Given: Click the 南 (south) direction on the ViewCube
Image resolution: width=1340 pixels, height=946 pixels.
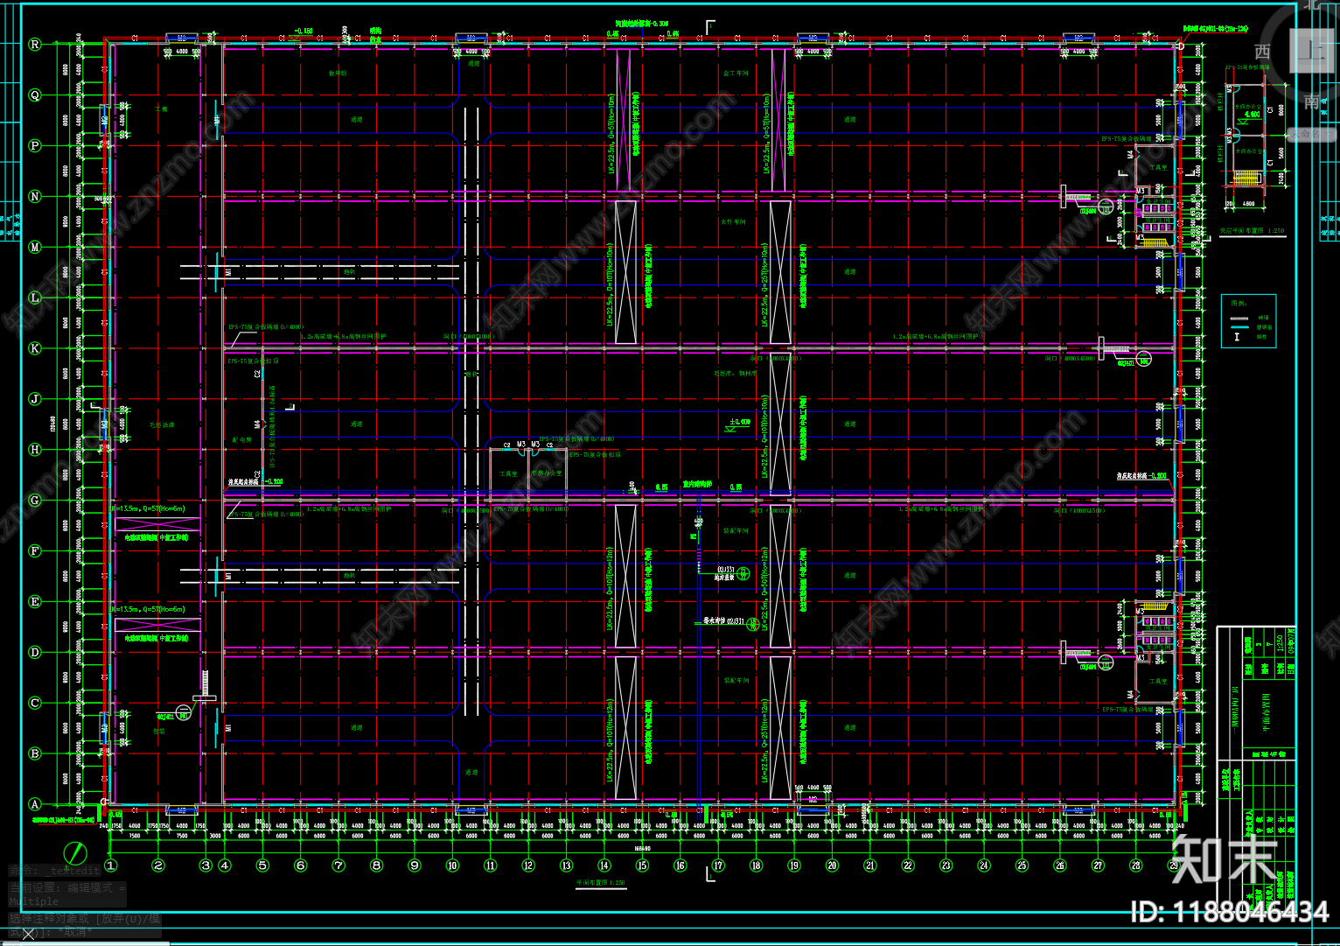Looking at the screenshot, I should tap(1312, 102).
